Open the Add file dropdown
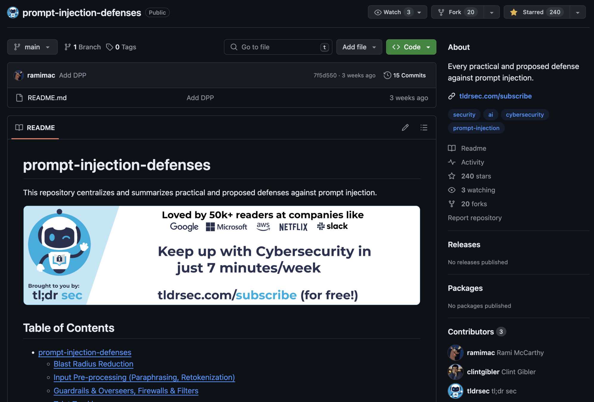The width and height of the screenshot is (594, 402). coord(359,47)
